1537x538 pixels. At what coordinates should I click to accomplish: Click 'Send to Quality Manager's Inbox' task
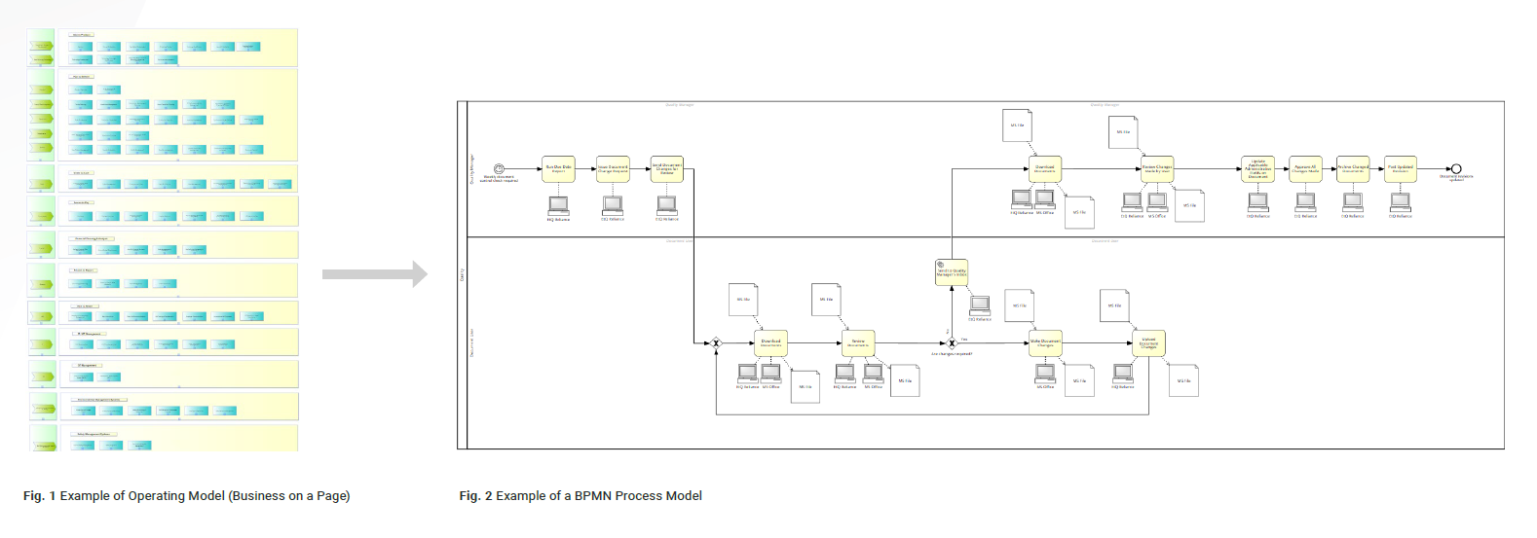[x=952, y=272]
